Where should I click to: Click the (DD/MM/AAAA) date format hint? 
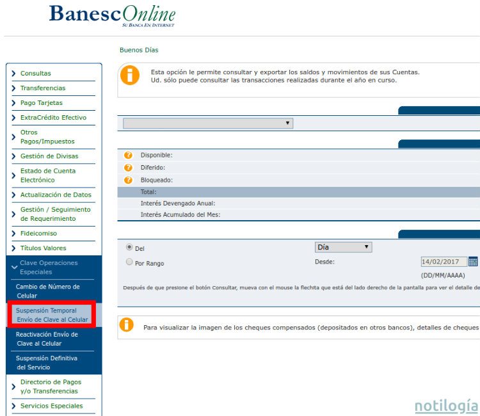[443, 275]
